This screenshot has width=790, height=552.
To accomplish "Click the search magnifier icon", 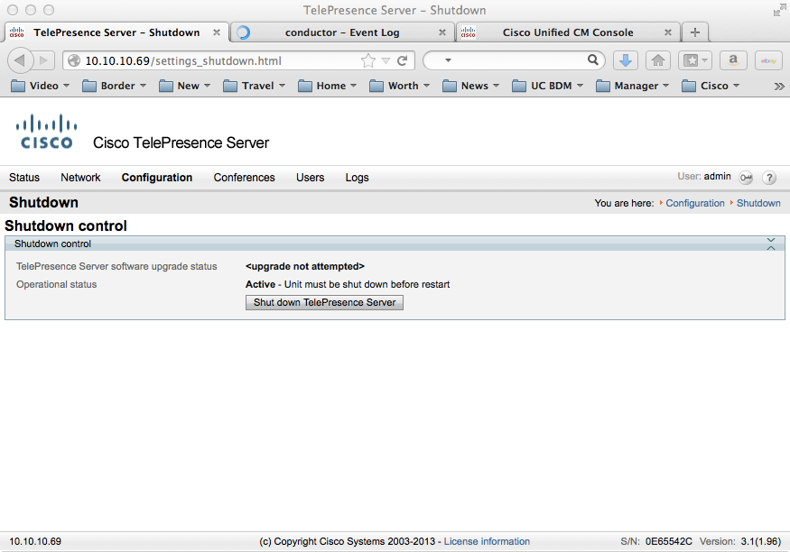I will pyautogui.click(x=593, y=60).
